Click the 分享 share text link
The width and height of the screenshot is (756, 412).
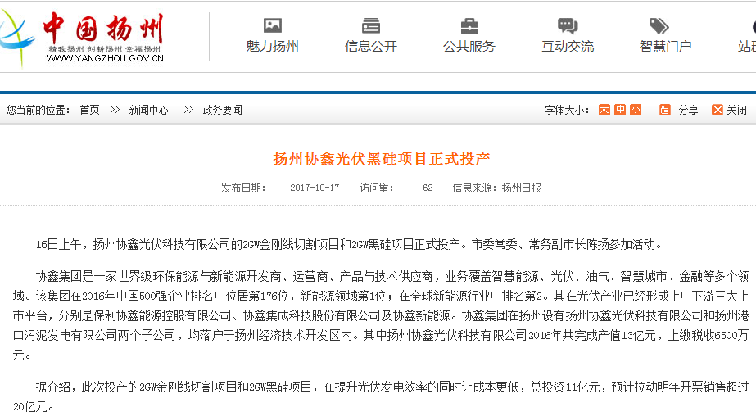[x=688, y=110]
